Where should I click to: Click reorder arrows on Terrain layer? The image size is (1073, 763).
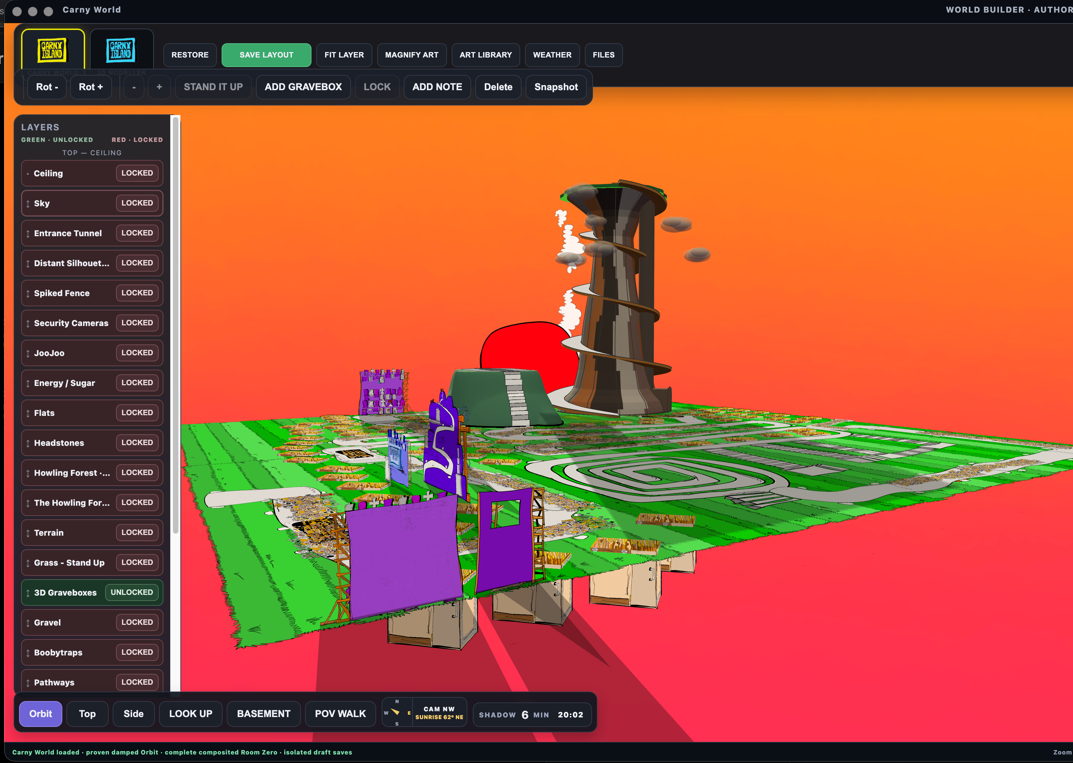pos(28,533)
